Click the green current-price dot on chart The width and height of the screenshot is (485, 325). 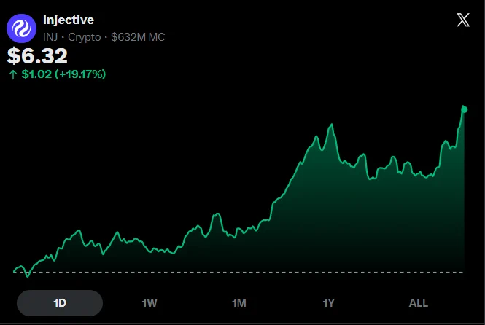point(465,109)
